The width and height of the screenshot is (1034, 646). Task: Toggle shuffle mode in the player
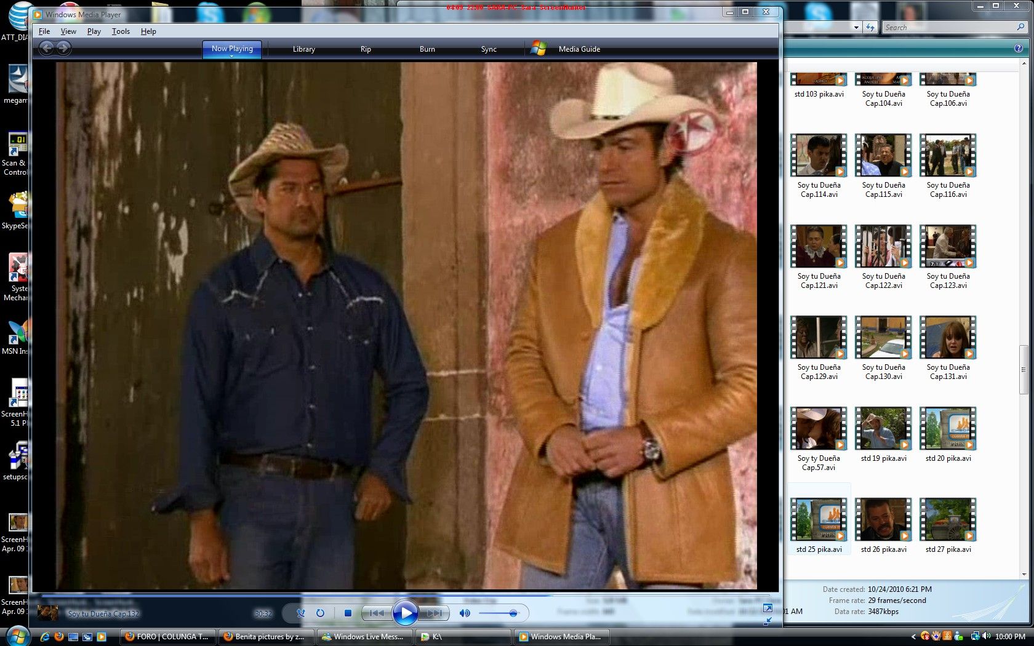click(x=301, y=613)
